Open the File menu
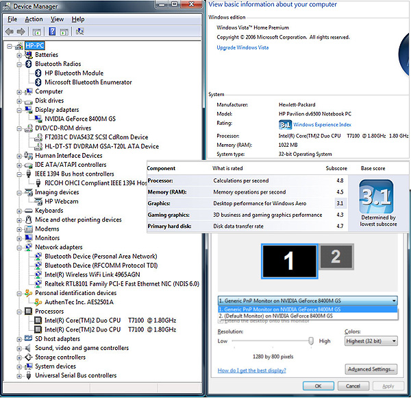This screenshot has width=411, height=398. (12, 19)
